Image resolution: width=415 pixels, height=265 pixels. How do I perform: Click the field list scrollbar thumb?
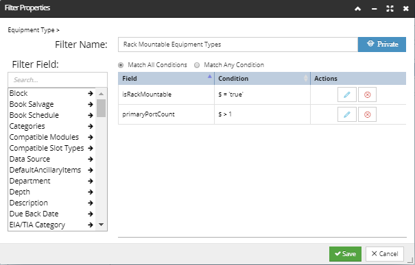click(x=101, y=108)
